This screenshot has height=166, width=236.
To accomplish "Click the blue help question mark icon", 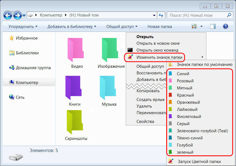I will (x=225, y=26).
